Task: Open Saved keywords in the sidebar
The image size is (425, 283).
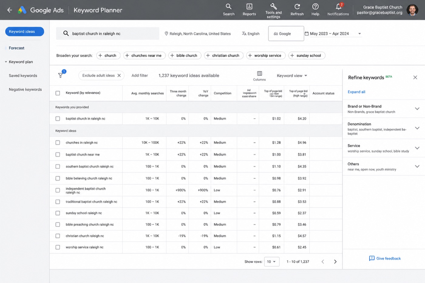Action: [x=23, y=76]
